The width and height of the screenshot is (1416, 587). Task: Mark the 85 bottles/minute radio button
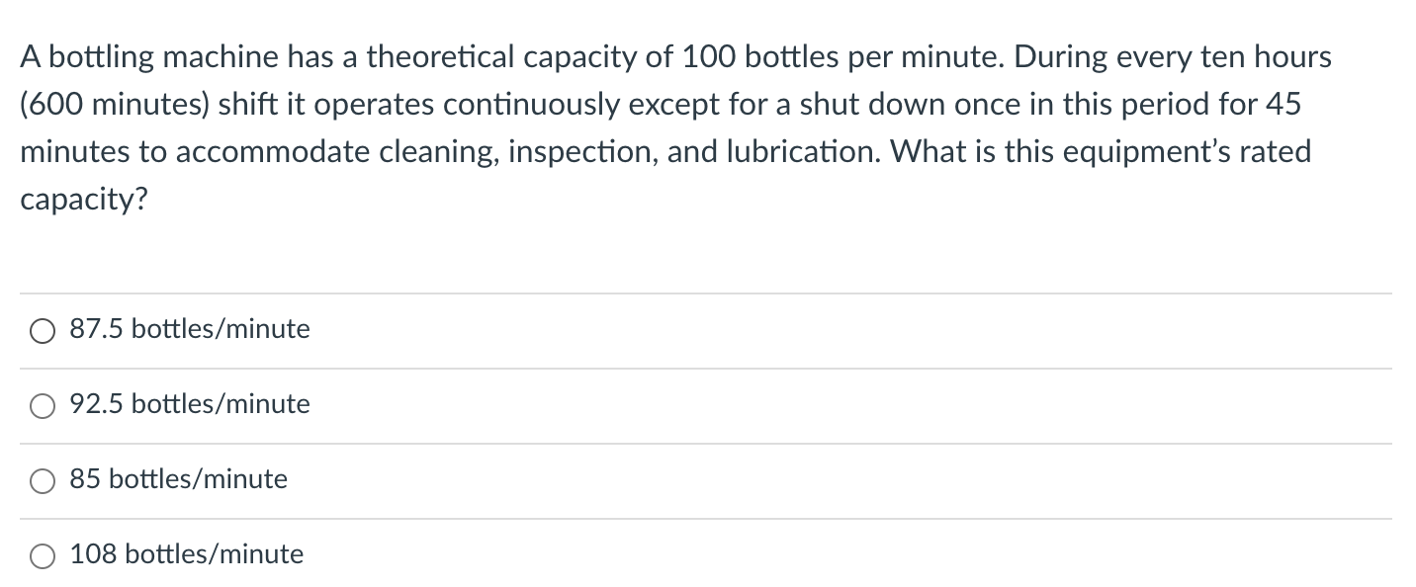click(43, 482)
